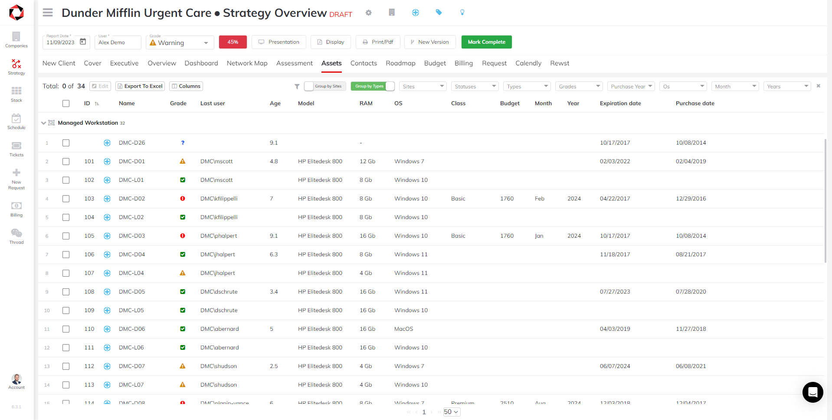Click Export To Excel button

(x=140, y=86)
